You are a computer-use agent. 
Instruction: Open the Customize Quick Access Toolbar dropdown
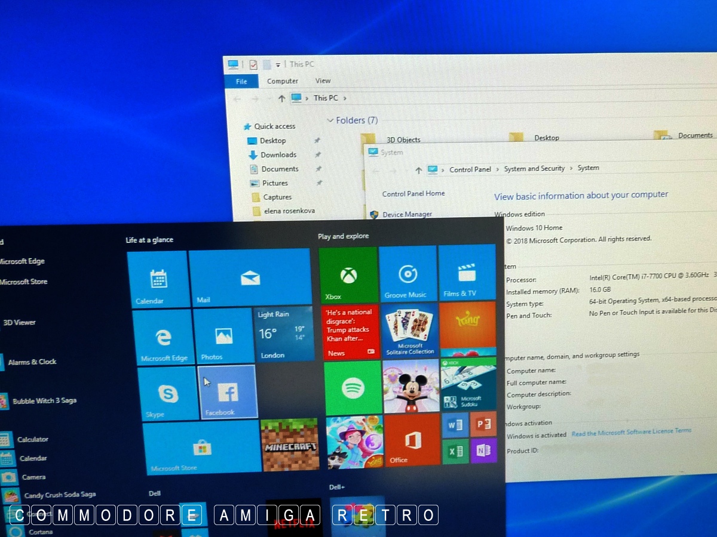[278, 65]
